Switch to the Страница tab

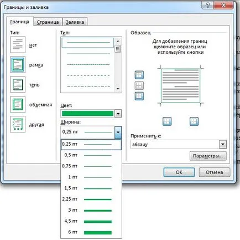click(x=48, y=22)
